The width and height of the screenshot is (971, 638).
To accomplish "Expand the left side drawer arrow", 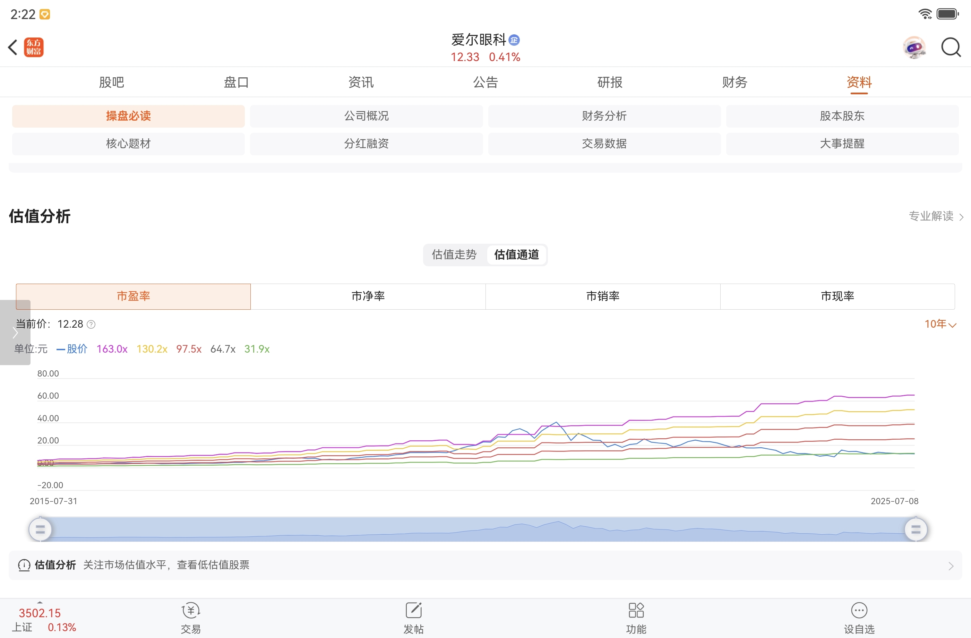I will [x=15, y=333].
